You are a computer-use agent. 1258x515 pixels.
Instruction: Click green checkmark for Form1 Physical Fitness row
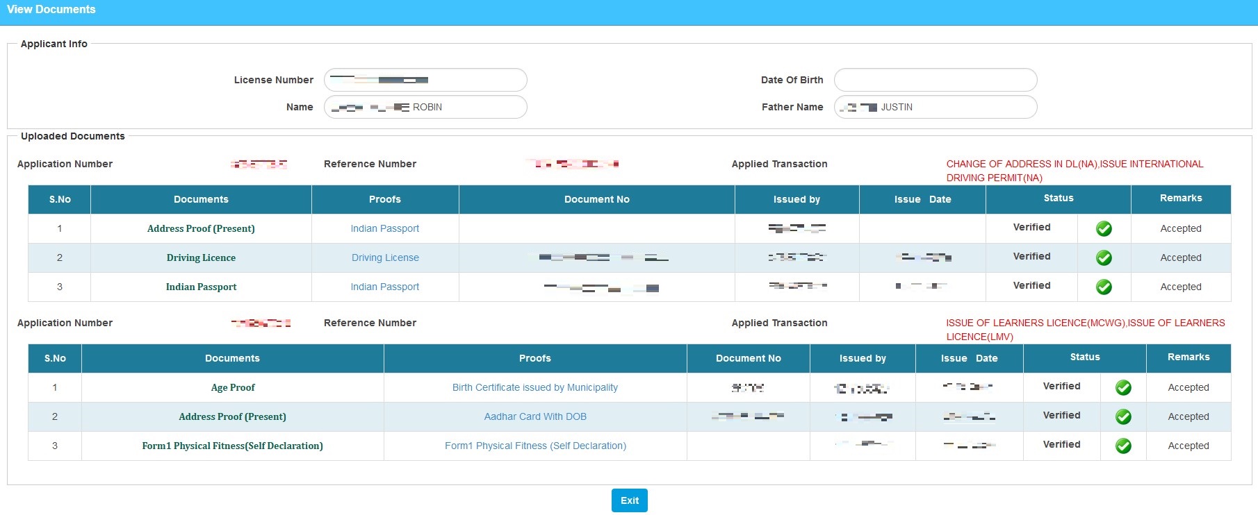point(1123,446)
